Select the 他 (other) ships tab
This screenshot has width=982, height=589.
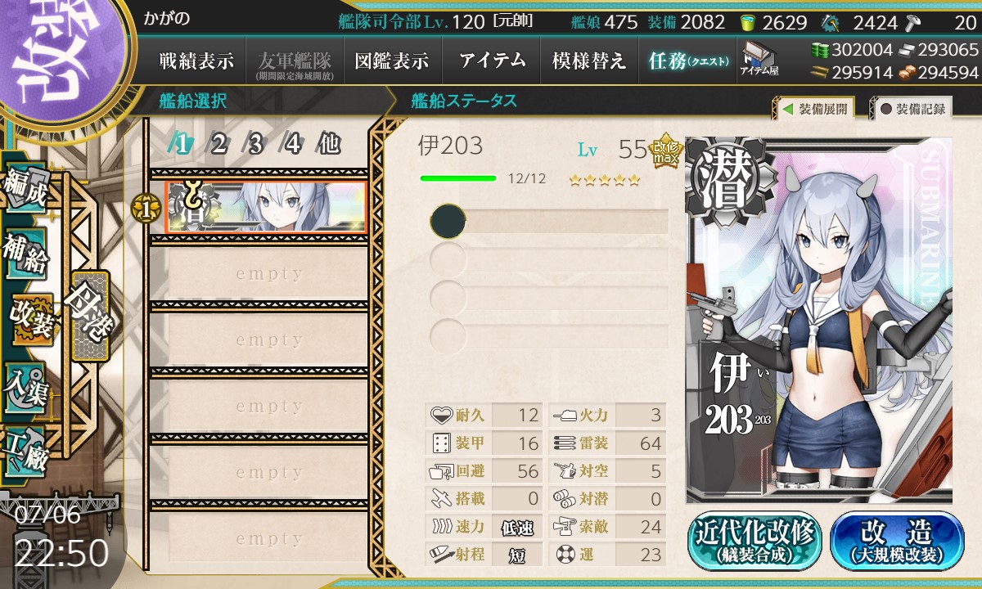[329, 144]
